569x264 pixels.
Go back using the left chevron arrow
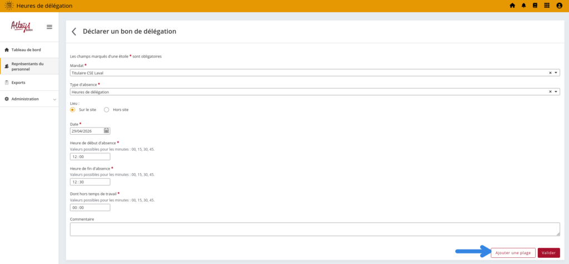coord(74,32)
